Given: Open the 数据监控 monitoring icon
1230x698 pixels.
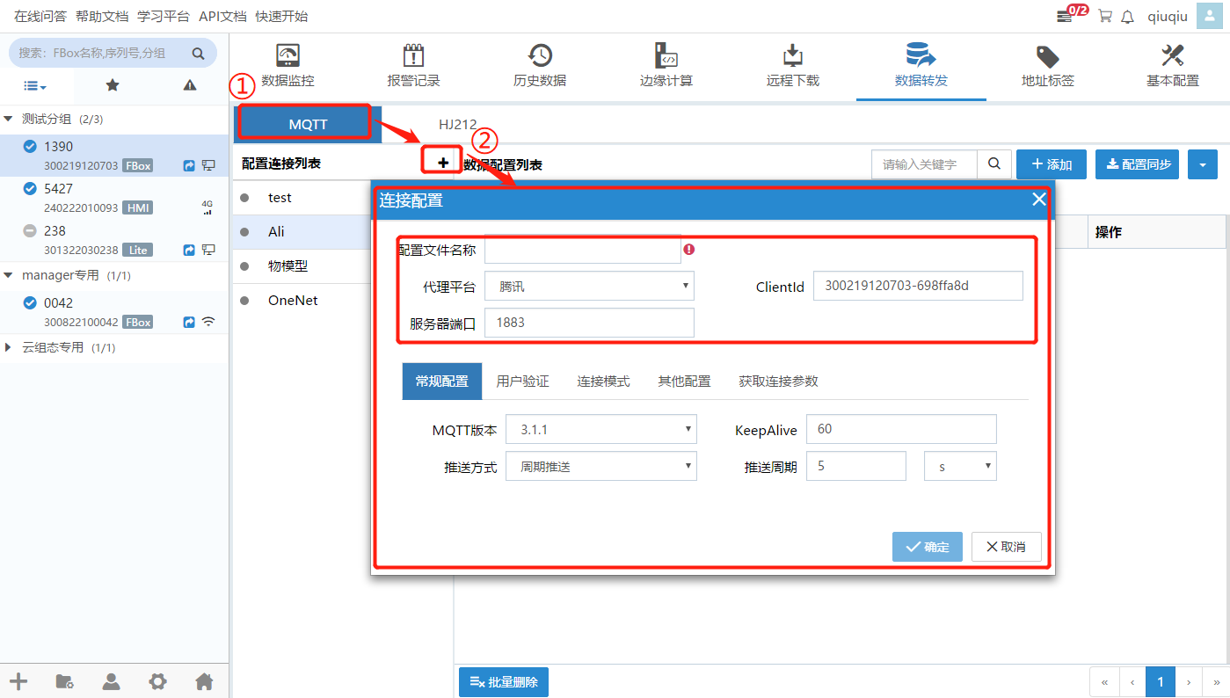Looking at the screenshot, I should click(287, 56).
